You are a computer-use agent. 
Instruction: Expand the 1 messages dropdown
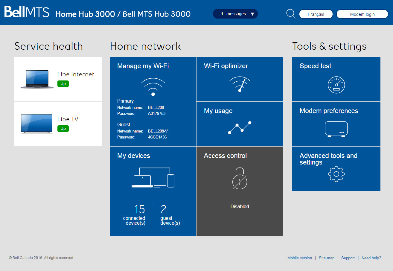(x=235, y=14)
